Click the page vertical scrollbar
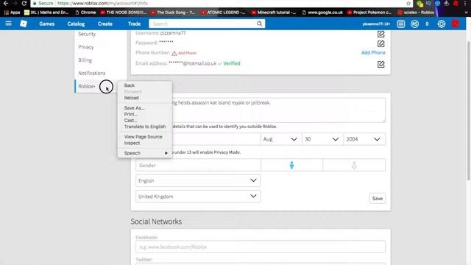471x265 pixels. (x=469, y=111)
